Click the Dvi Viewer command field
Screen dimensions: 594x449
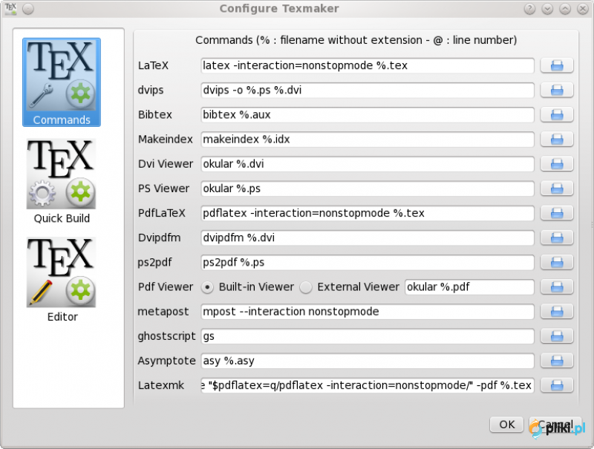(368, 164)
